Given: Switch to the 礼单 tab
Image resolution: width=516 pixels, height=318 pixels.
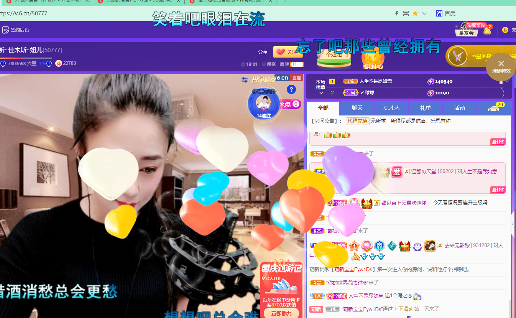Looking at the screenshot, I should (x=426, y=108).
